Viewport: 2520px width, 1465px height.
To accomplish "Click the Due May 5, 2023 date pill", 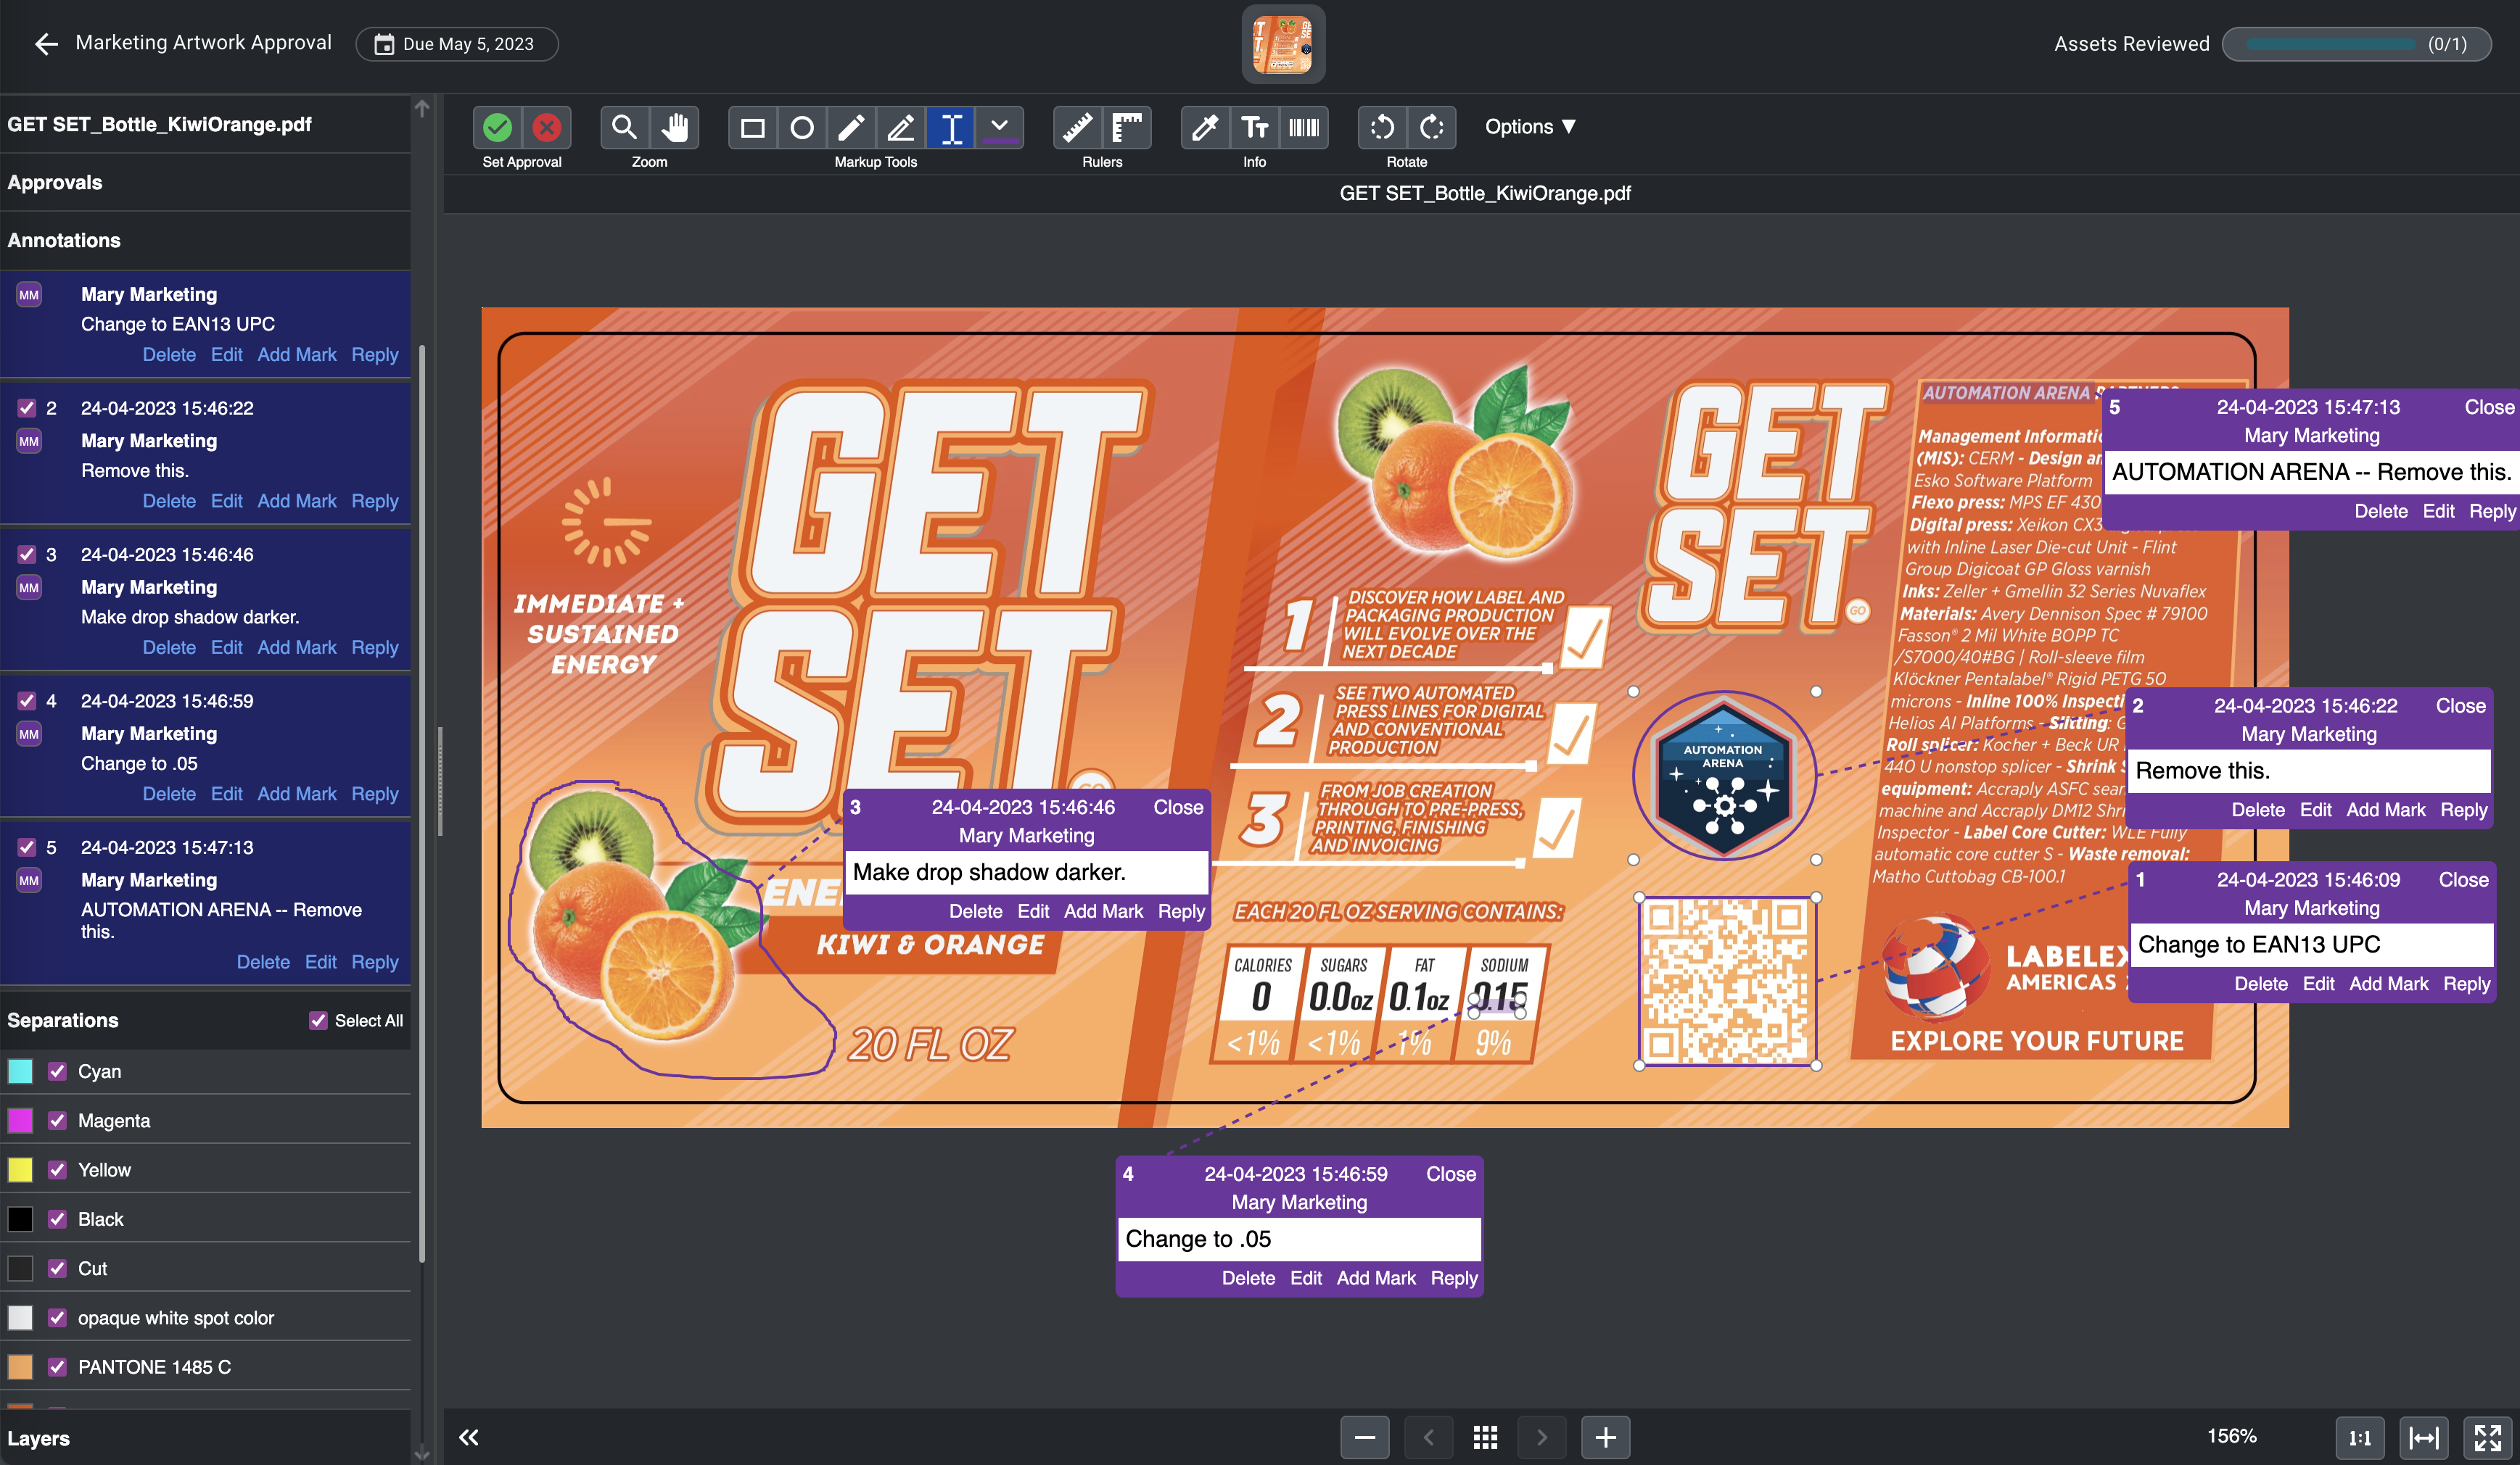I will 457,44.
